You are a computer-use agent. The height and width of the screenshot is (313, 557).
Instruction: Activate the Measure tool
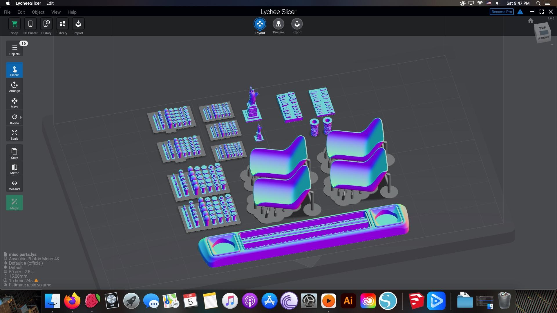click(14, 185)
